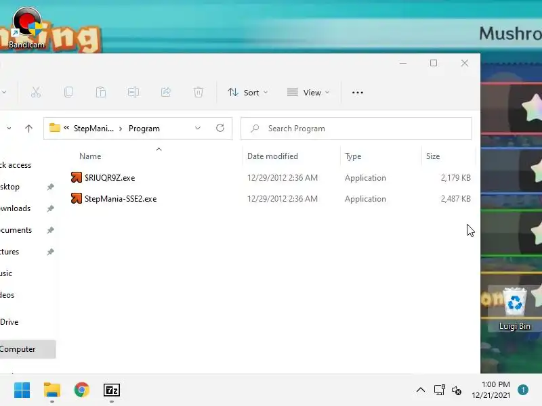Expand the address bar history dropdown
542x406 pixels.
coord(198,128)
